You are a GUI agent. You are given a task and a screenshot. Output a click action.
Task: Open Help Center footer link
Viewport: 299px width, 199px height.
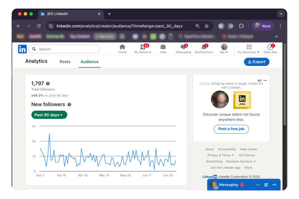(248, 149)
